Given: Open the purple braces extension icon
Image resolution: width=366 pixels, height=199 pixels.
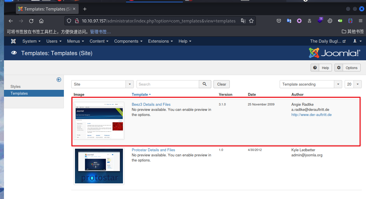Looking at the screenshot, I should coord(350,21).
